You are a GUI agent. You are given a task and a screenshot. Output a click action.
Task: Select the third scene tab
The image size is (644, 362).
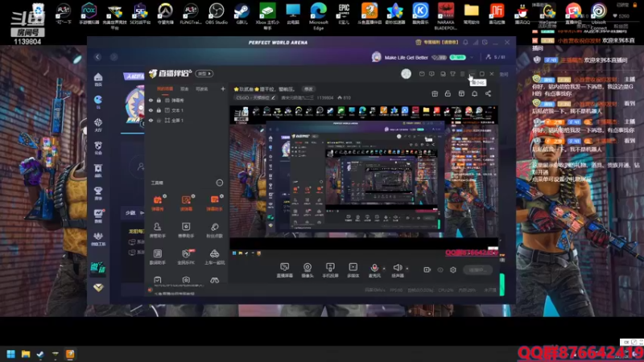tap(201, 88)
